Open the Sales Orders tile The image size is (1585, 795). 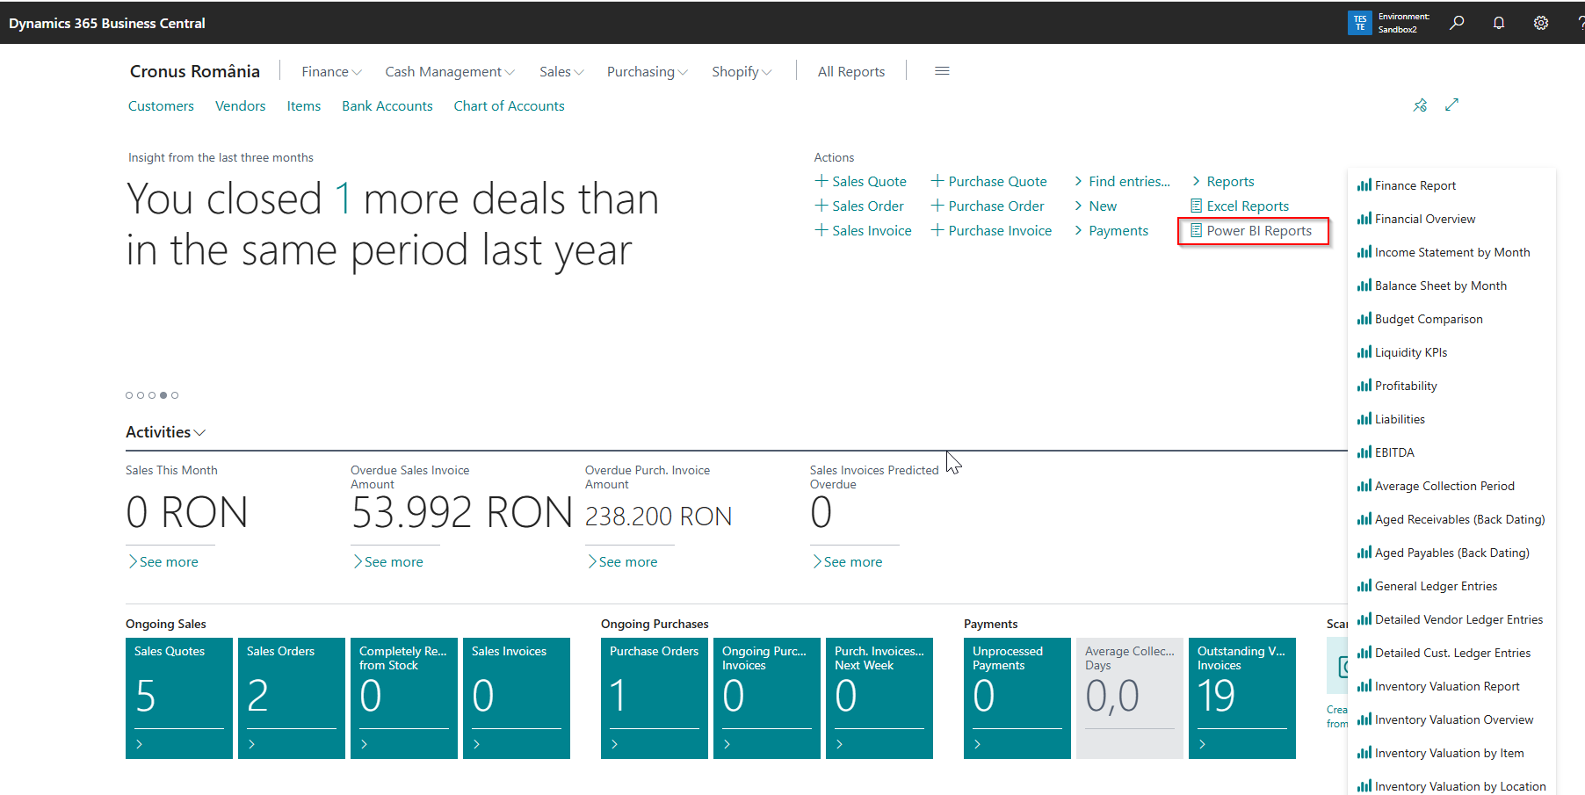click(x=292, y=698)
